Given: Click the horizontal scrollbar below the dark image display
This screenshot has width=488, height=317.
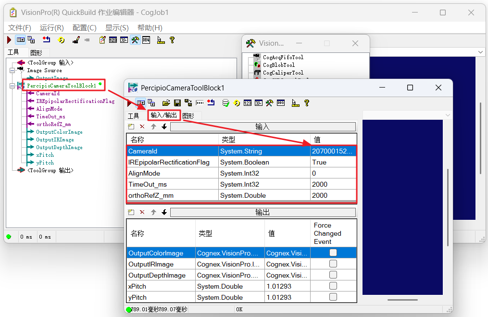Looking at the screenshot, I should click(x=402, y=300).
